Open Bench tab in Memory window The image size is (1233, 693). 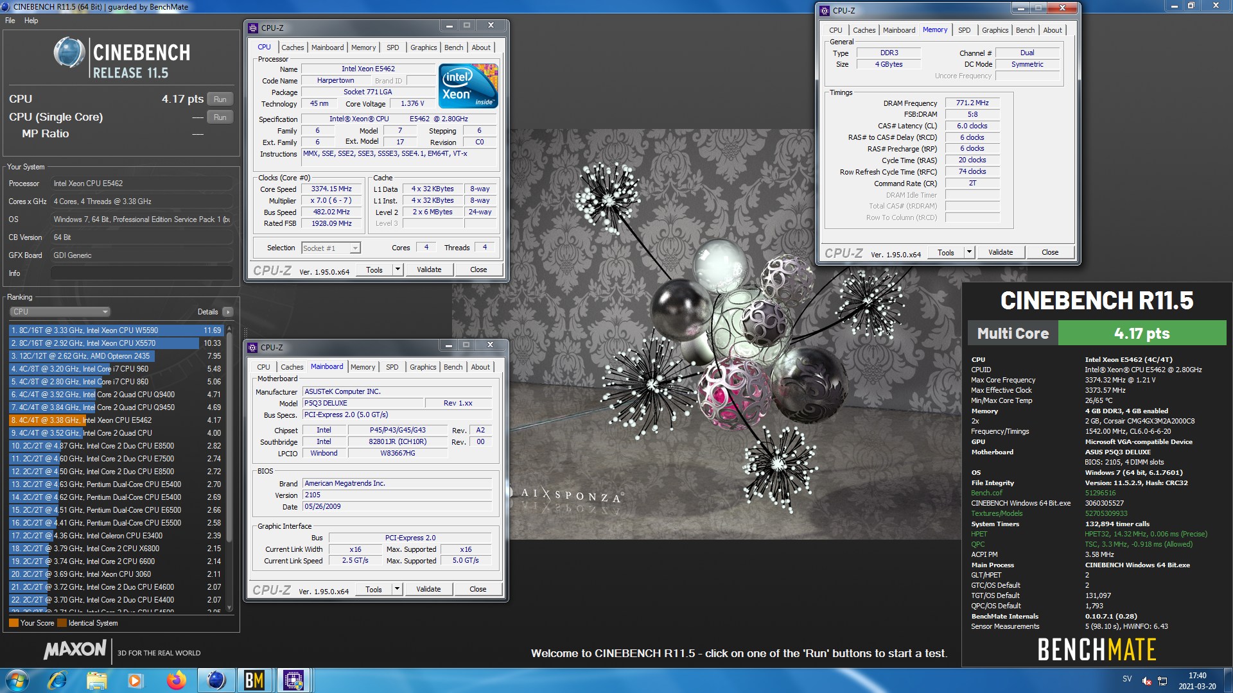(1025, 30)
